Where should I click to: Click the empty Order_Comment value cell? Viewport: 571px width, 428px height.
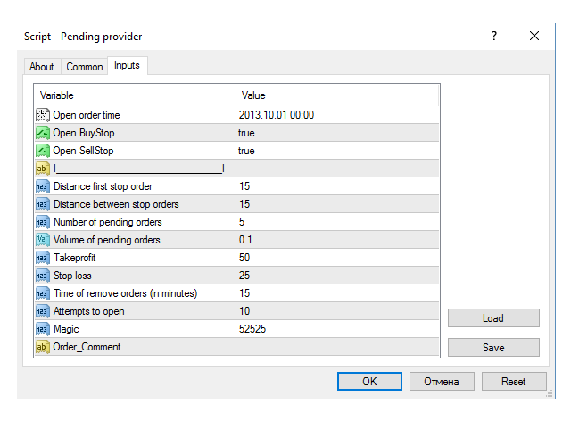(x=337, y=347)
